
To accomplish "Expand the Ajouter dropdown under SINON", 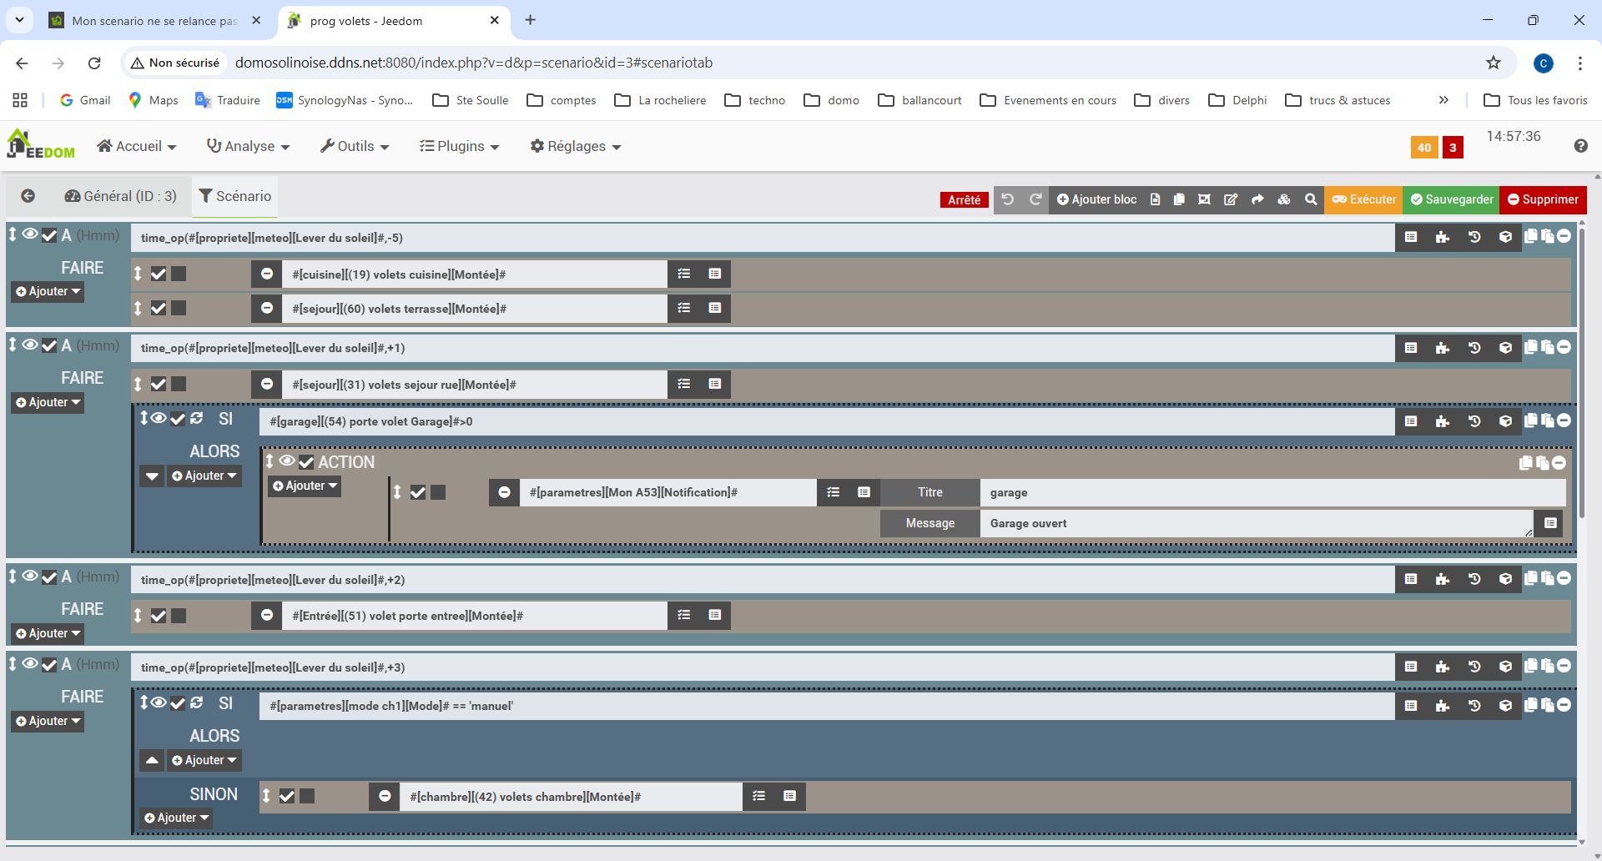I will pyautogui.click(x=176, y=818).
